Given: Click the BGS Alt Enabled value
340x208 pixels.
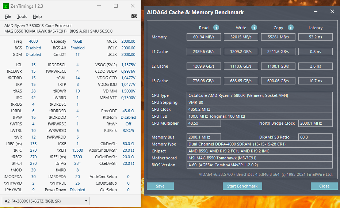Looking at the screenshot, I should 77,48.
